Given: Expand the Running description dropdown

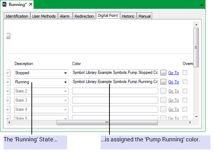Looking at the screenshot, I should click(65, 82).
